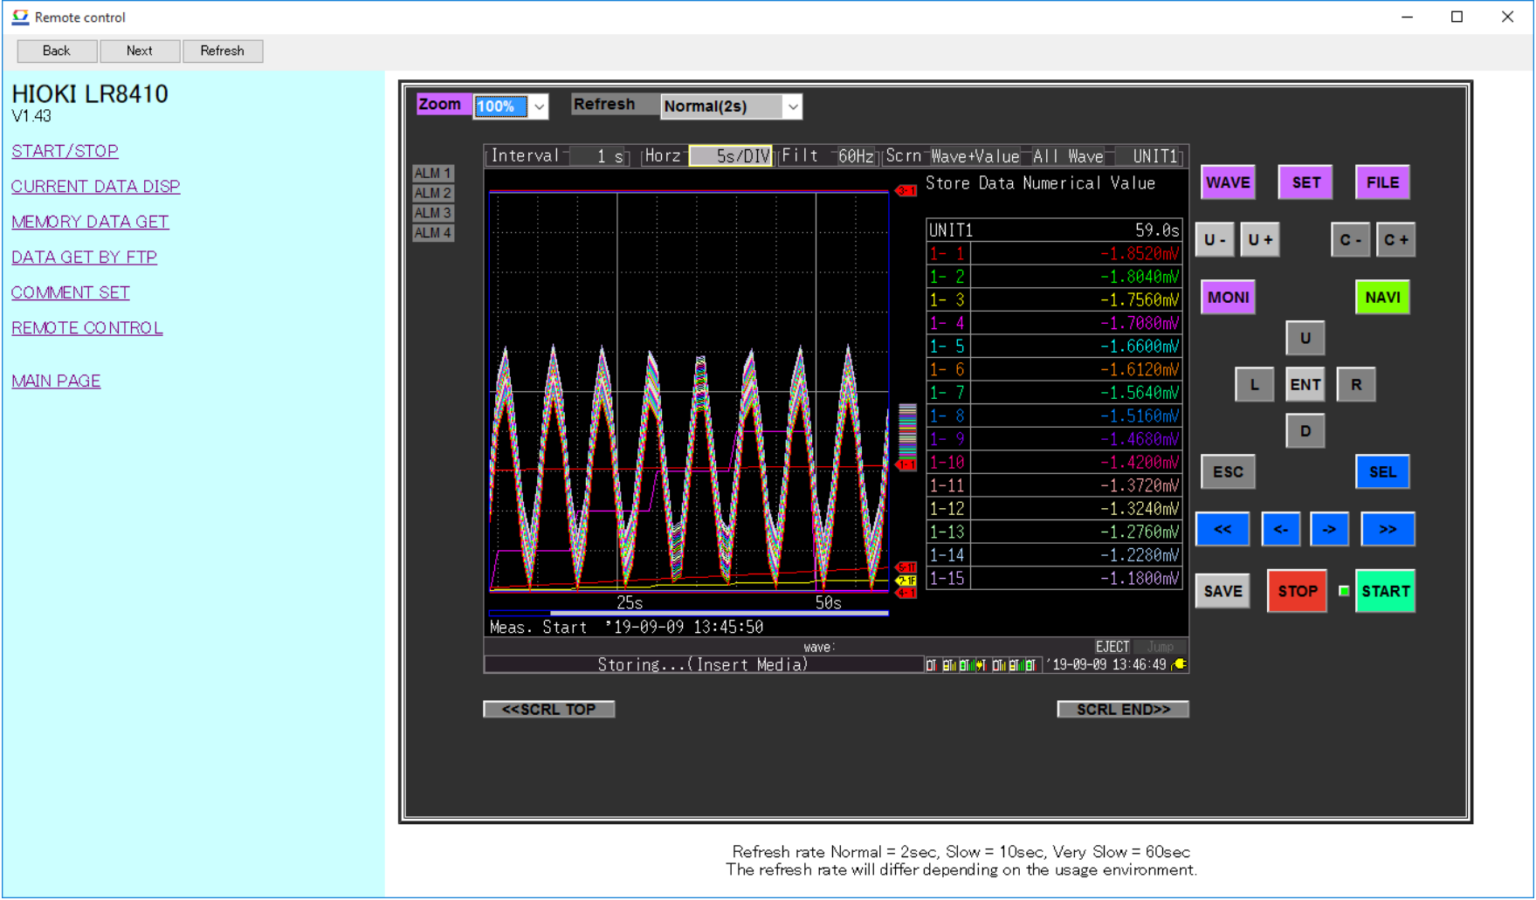Go to the MAIN PAGE link
Viewport: 1536px width, 900px height.
click(x=56, y=381)
